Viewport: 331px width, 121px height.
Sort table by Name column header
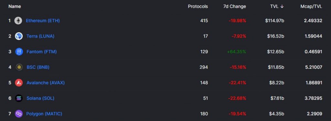click(x=15, y=6)
